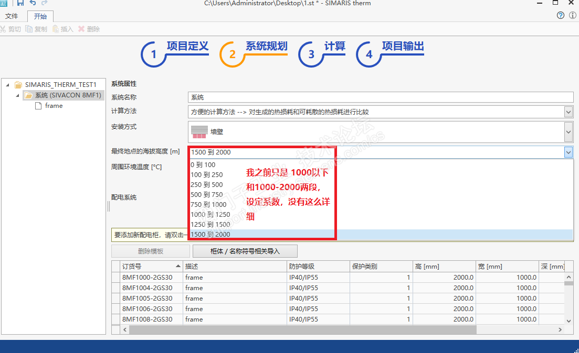
Task: Click 柜体 / 名称符号相关导入 button
Action: click(x=245, y=251)
